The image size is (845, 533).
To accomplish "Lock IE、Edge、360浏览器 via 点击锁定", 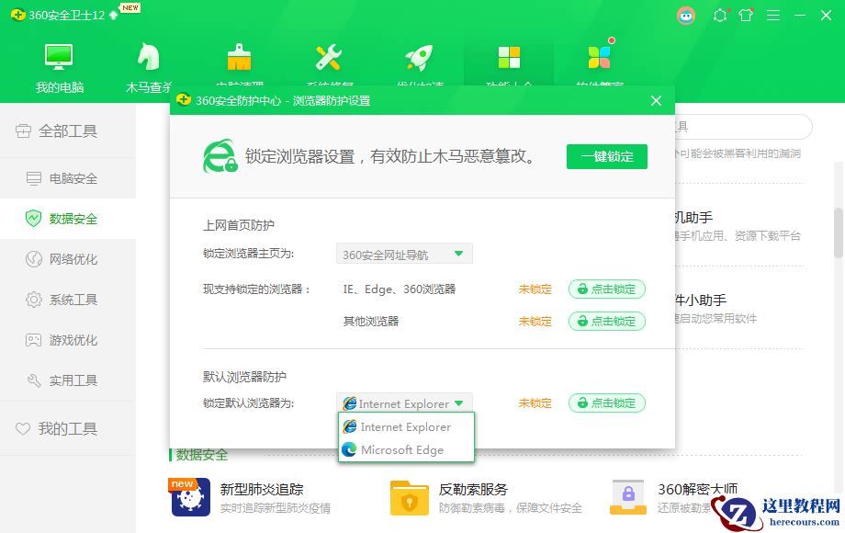I will 606,289.
